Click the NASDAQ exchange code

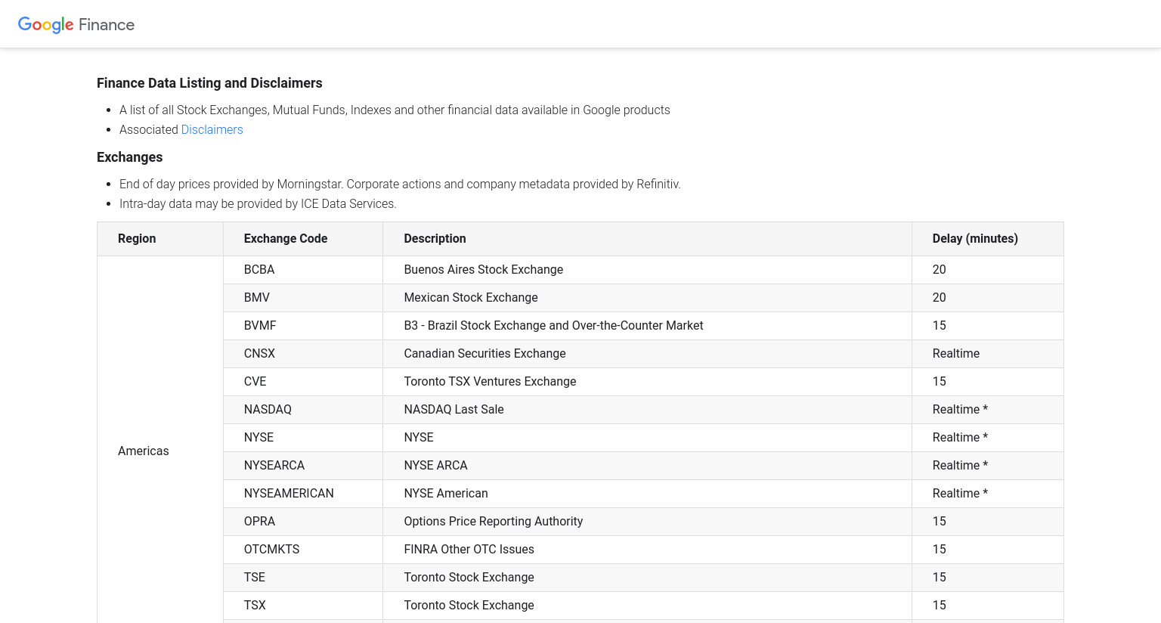(x=268, y=409)
